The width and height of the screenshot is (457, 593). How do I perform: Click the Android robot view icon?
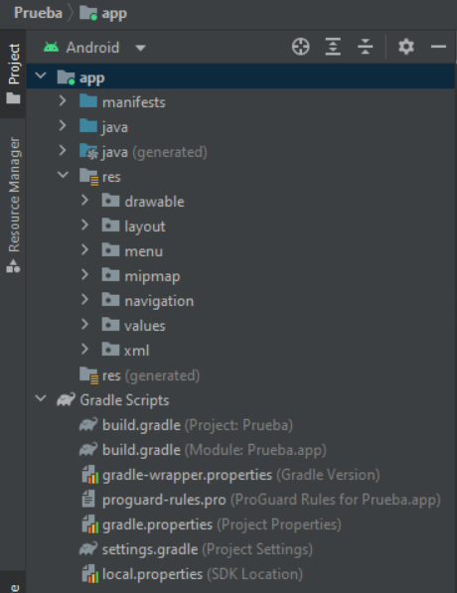coord(51,48)
